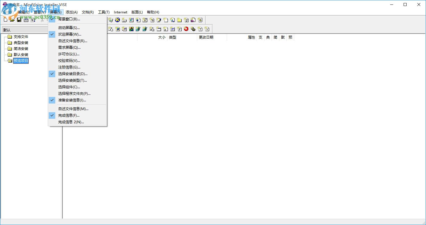The width and height of the screenshot is (426, 225).
Task: Open the 查看(V) menu
Action: (x=40, y=12)
